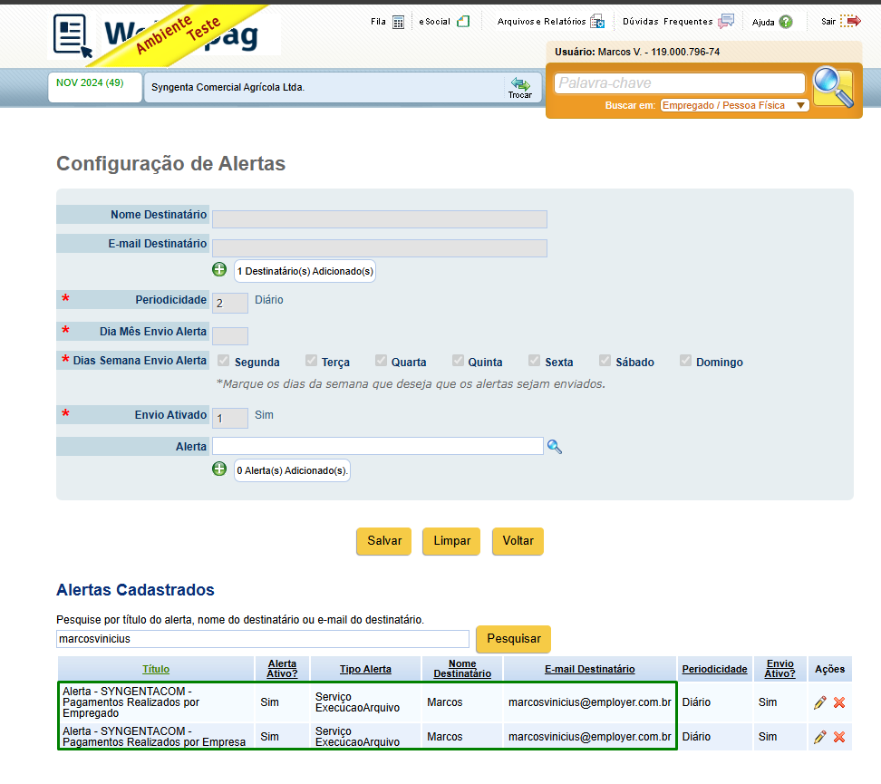Open Dúvidas Frequentes chat icon

click(726, 22)
